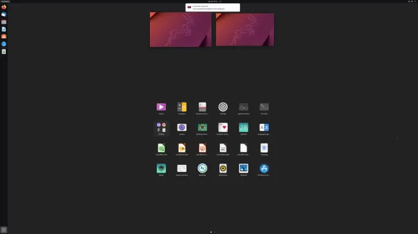This screenshot has height=234, width=418.
Task: Select the first workspace thumbnail
Action: pyautogui.click(x=181, y=29)
